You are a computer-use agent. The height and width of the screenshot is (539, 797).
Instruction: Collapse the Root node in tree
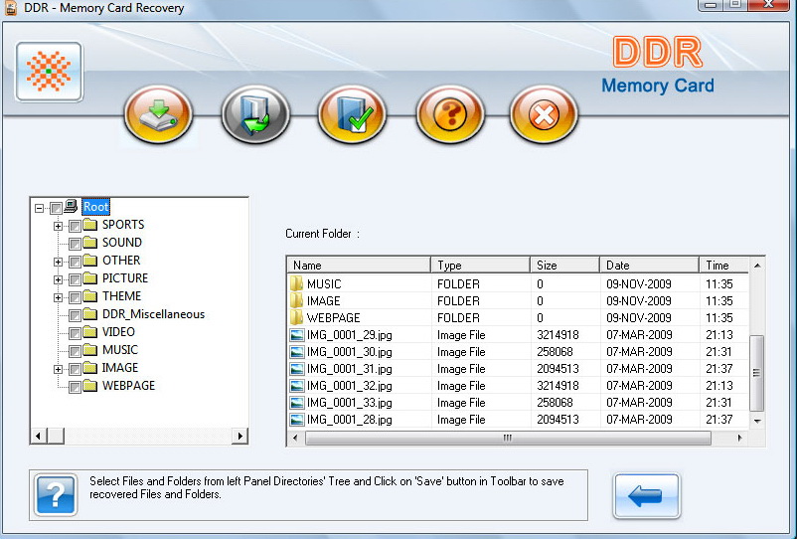click(x=40, y=208)
